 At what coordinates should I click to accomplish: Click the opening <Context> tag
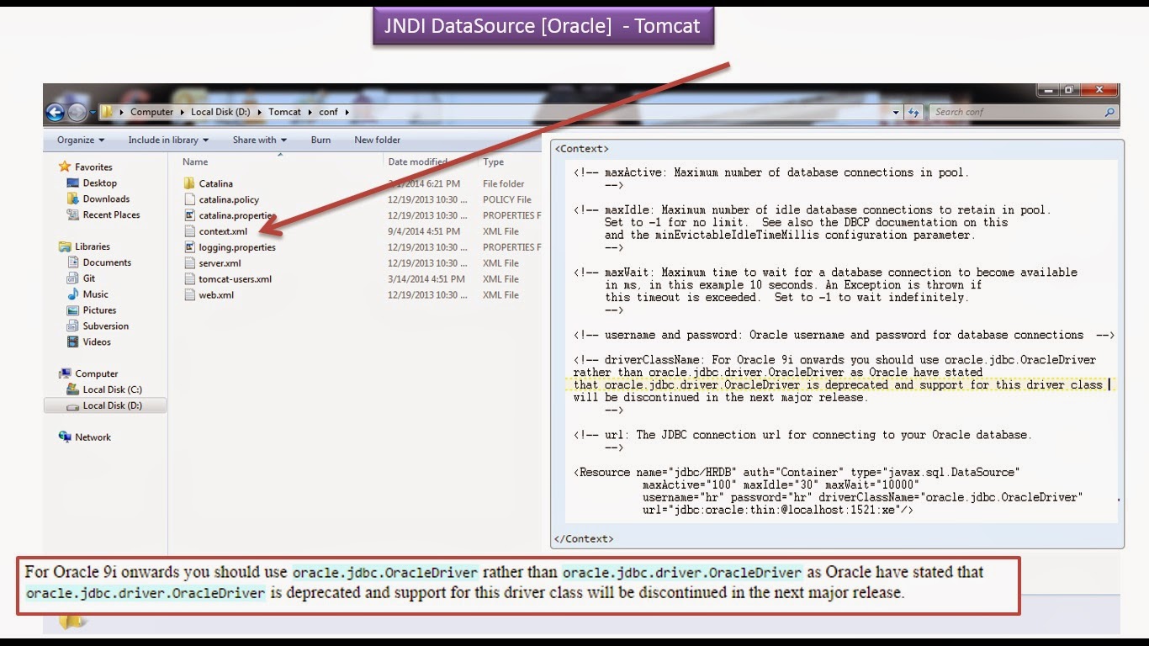pyautogui.click(x=581, y=149)
